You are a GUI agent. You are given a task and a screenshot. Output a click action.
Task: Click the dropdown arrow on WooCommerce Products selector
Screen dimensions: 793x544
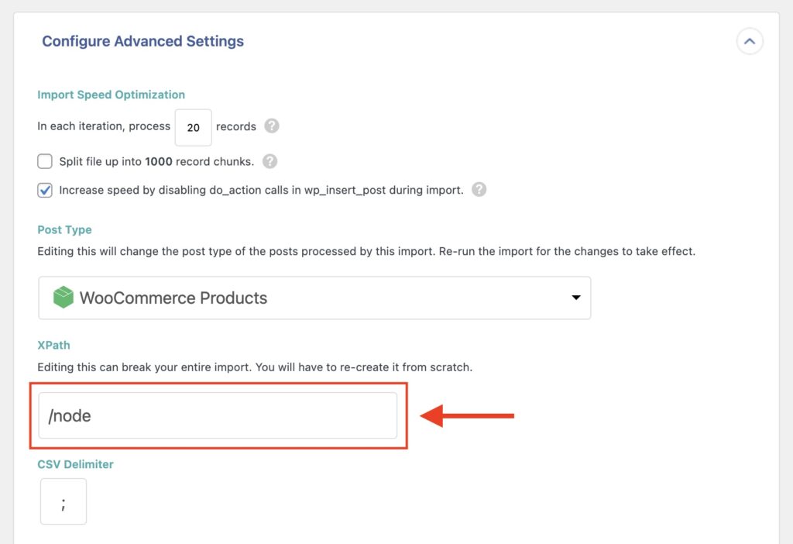[576, 297]
